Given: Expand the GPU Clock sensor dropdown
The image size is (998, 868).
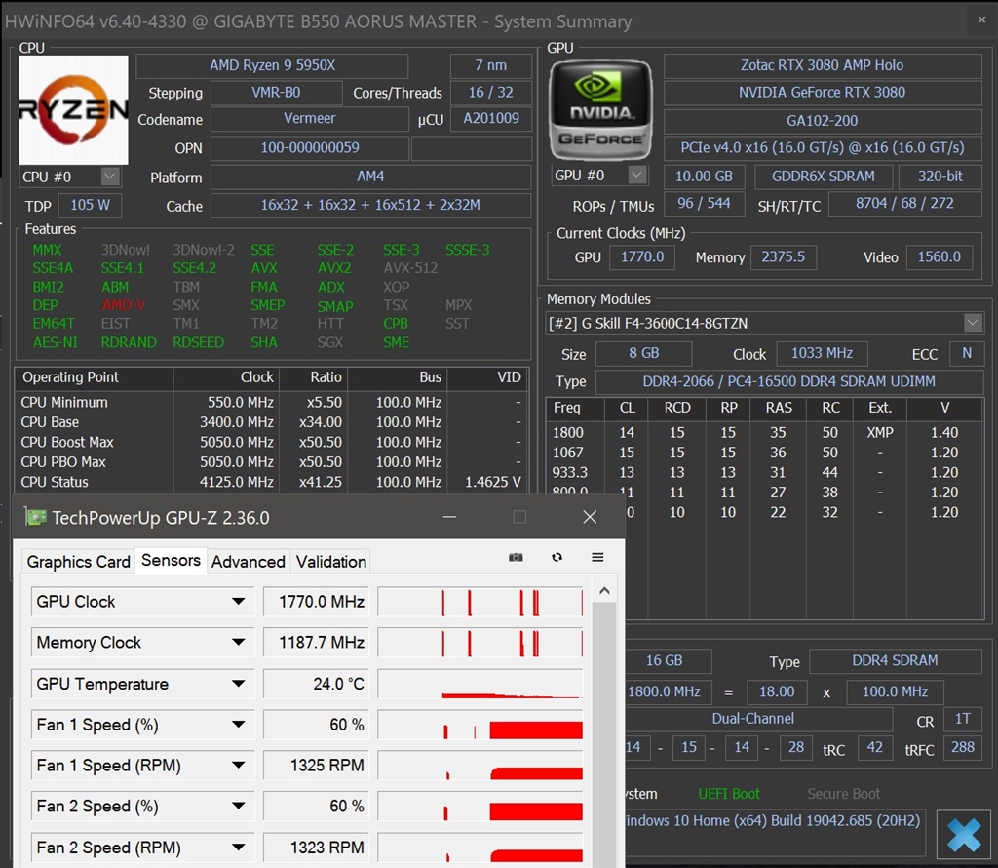Looking at the screenshot, I should [x=238, y=601].
